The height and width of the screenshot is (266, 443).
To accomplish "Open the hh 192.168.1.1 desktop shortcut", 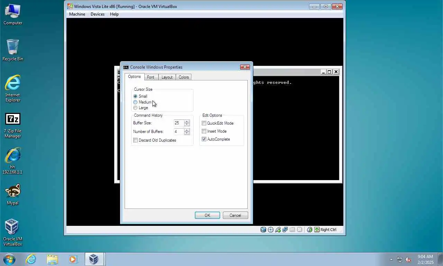I will tap(13, 161).
